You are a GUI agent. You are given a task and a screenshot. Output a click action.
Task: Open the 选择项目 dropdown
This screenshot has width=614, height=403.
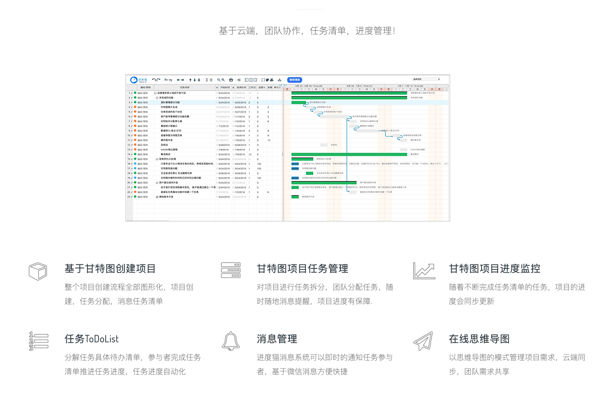coord(426,79)
